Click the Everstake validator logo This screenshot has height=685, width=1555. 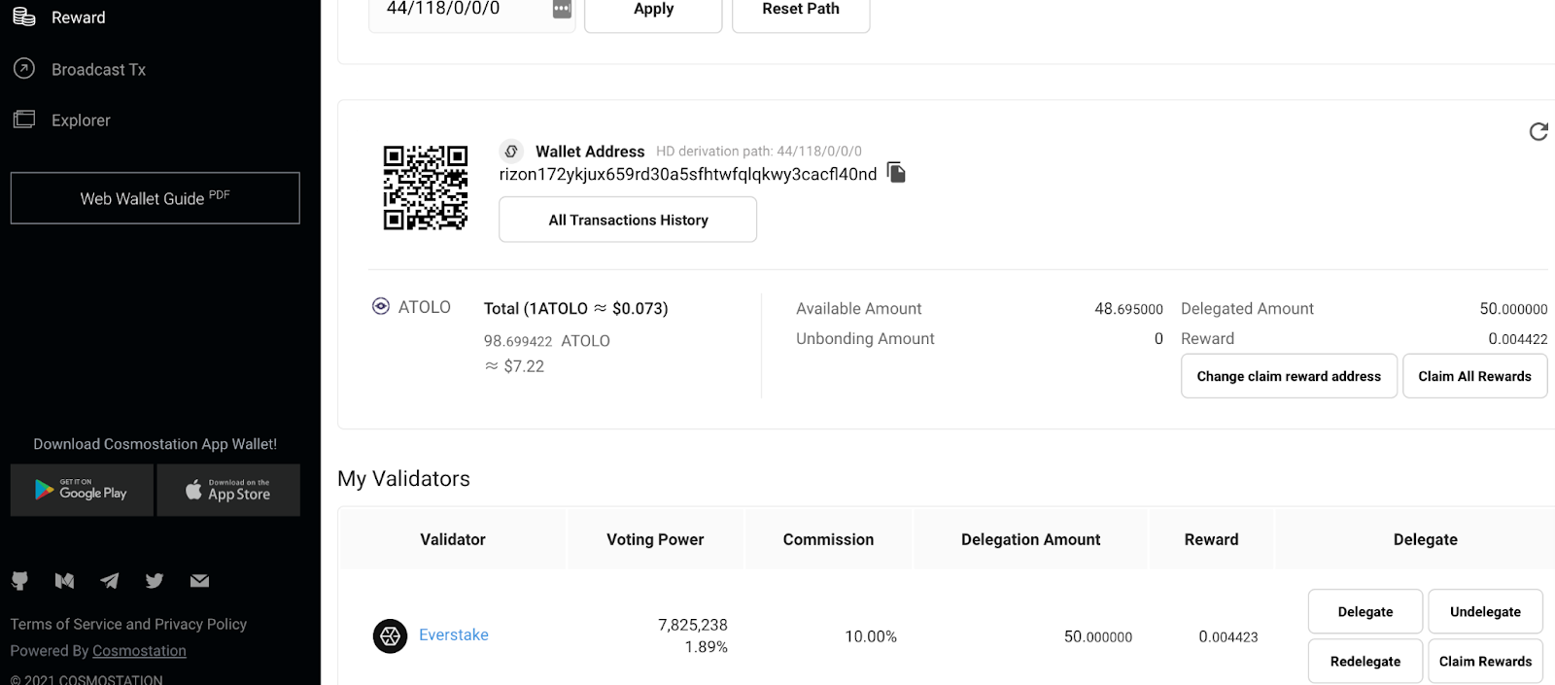click(x=390, y=636)
